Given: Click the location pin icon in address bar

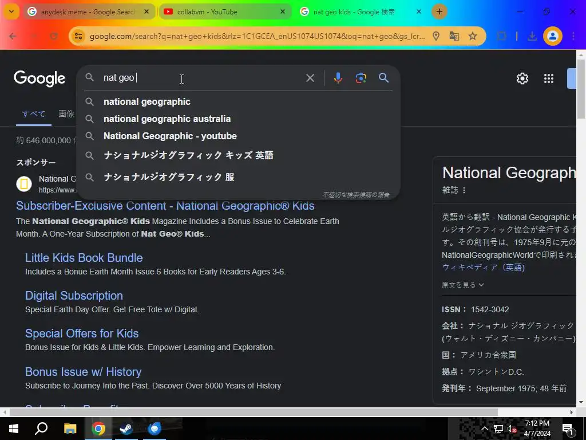Looking at the screenshot, I should coord(435,36).
